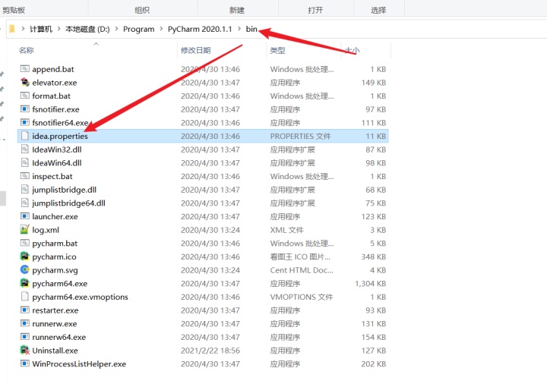The width and height of the screenshot is (547, 387).
Task: Select the Uninstall.exe file name
Action: [55, 351]
